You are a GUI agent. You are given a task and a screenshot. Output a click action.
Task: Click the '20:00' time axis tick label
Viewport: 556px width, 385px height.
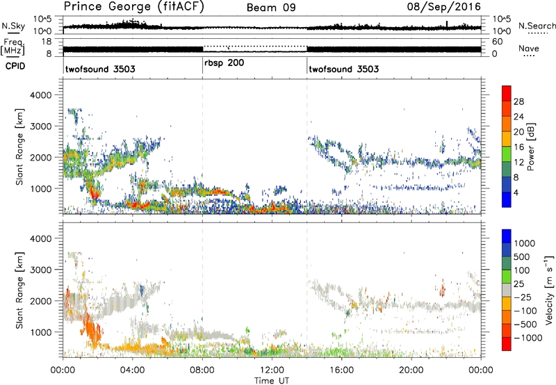(411, 370)
